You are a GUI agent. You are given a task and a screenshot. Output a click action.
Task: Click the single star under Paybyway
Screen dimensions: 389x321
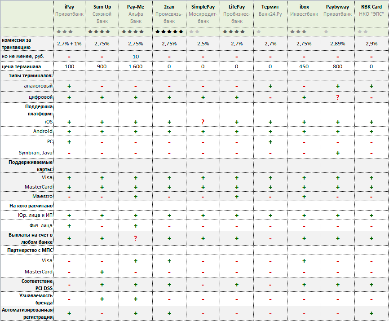(x=326, y=31)
